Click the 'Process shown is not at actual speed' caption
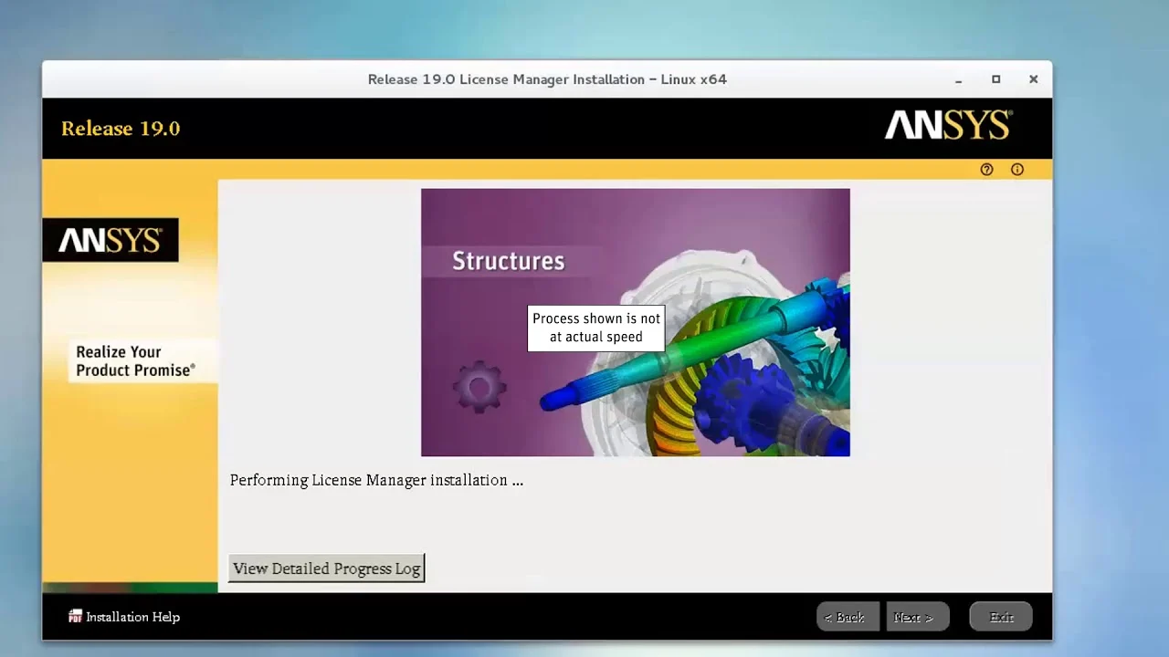Viewport: 1169px width, 657px height. tap(596, 328)
